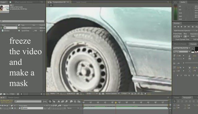This screenshot has width=198, height=114.
Task: Toggle transparency grid below the viewer
Action: tap(103, 94)
